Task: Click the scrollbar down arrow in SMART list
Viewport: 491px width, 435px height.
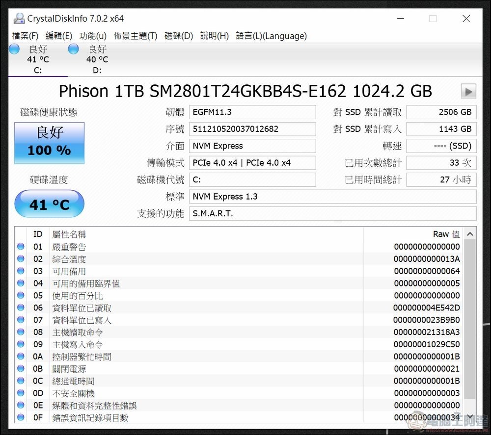Action: pos(470,416)
